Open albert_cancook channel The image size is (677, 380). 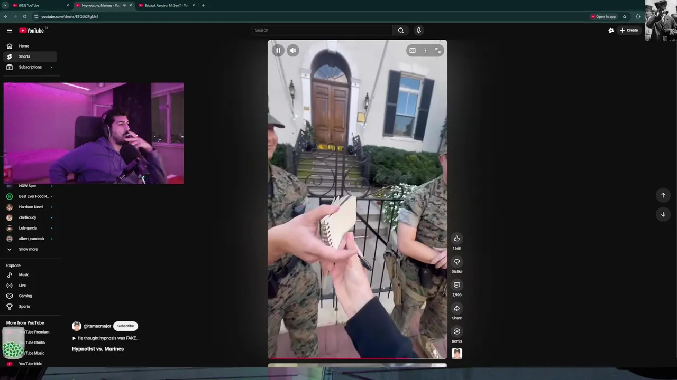click(x=30, y=239)
